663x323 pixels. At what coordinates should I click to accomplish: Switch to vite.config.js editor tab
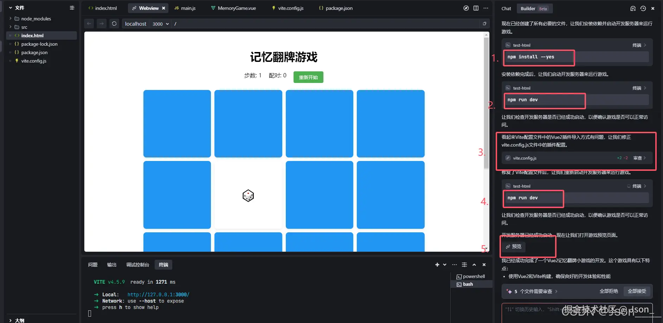click(x=288, y=8)
